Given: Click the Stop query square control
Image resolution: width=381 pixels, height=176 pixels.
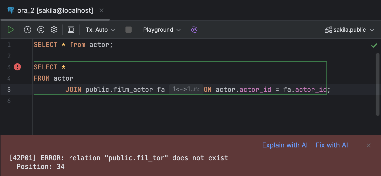Looking at the screenshot, I should [128, 29].
